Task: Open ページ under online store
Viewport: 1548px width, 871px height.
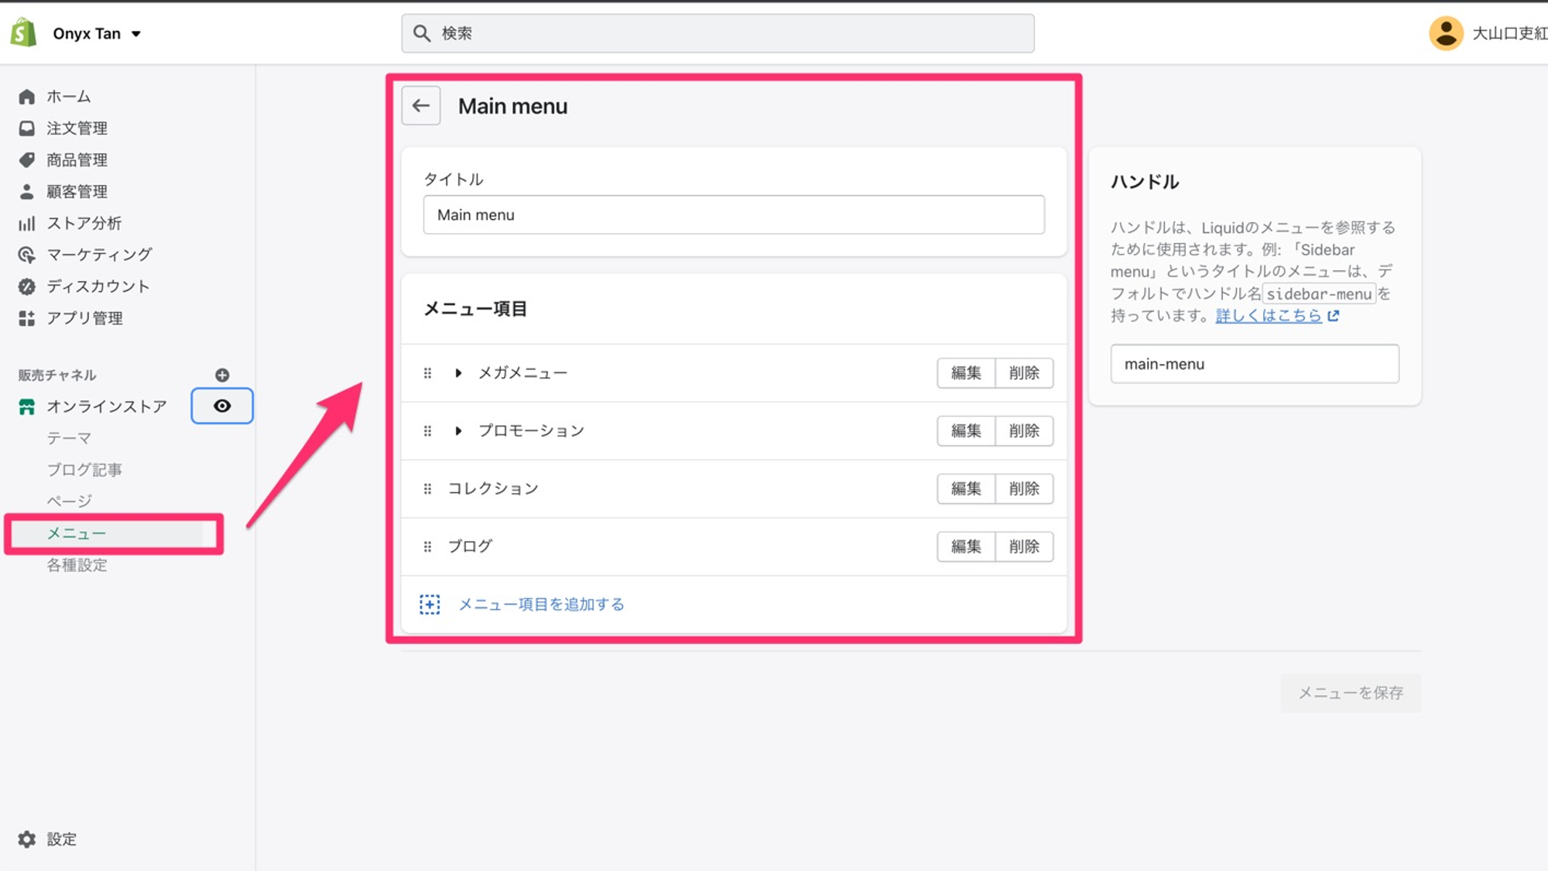Action: (x=69, y=501)
